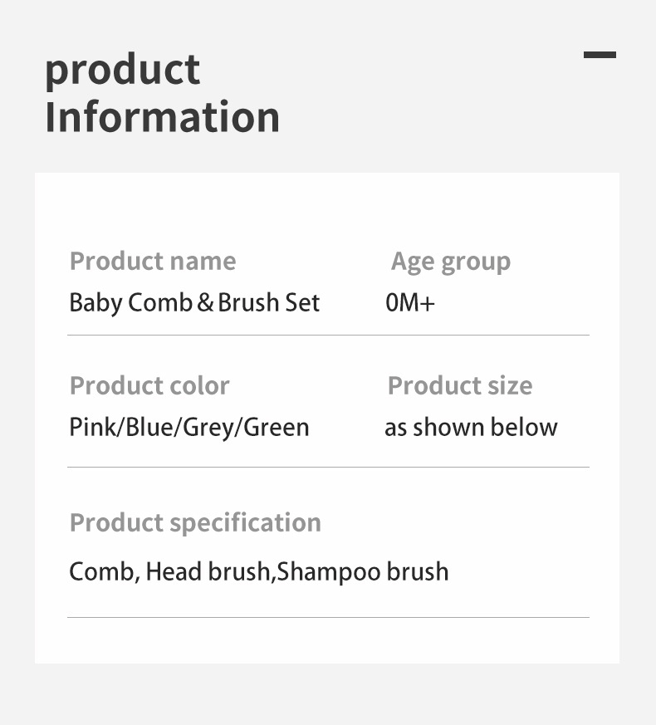Click the word "Comb" in the specification list

101,571
